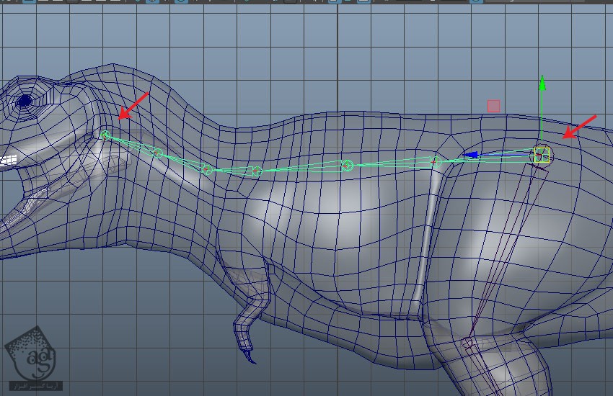Viewport: 613px width, 396px height.
Task: Click the red arrow pointing at the hip joint
Action: (x=581, y=126)
